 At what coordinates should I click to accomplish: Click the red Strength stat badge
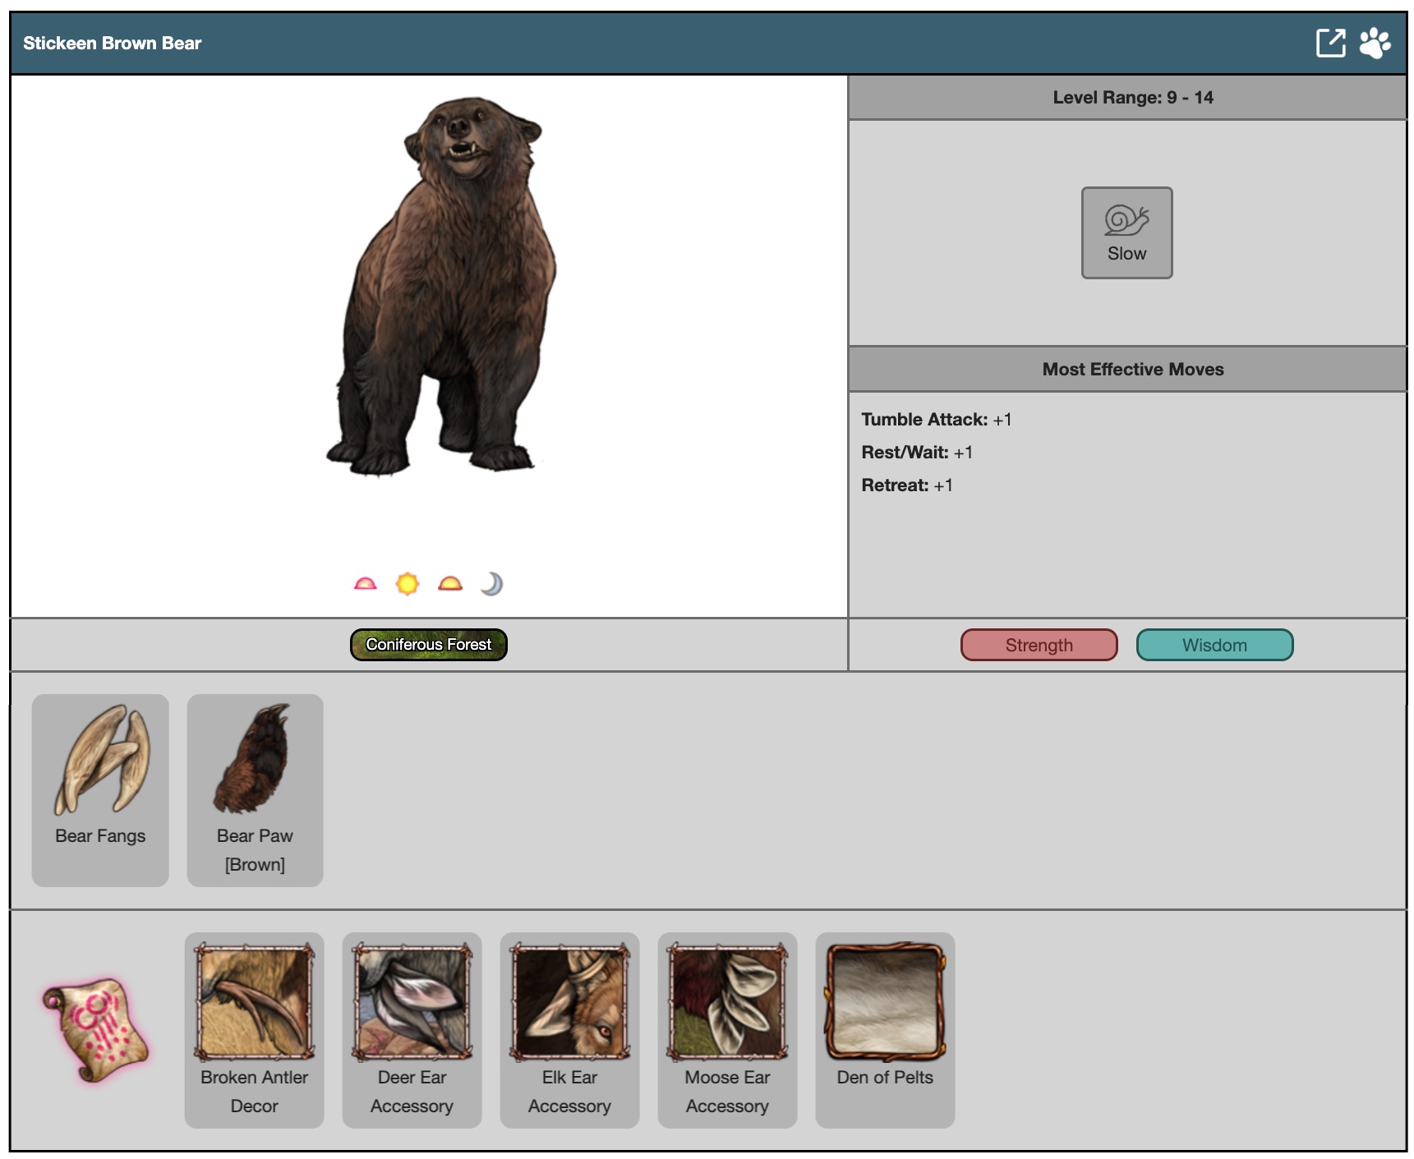(x=1039, y=646)
